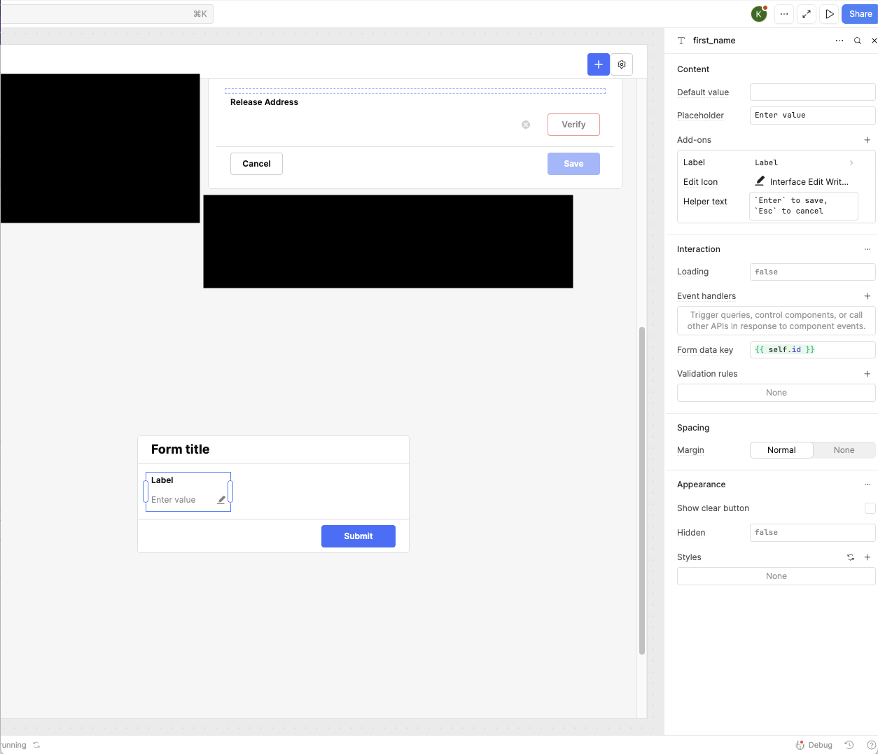The height and width of the screenshot is (754, 878).
Task: Click the blue plus add component button
Action: point(598,64)
